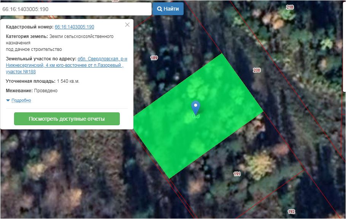Click the blue map pin marker
Image resolution: width=346 pixels, height=219 pixels.
(x=195, y=107)
